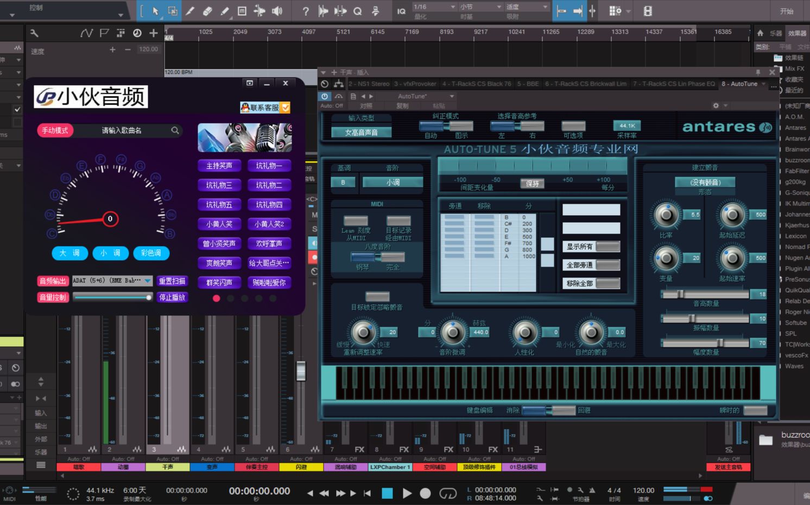
Task: Adjust the 幅度数量 slider
Action: coord(705,343)
